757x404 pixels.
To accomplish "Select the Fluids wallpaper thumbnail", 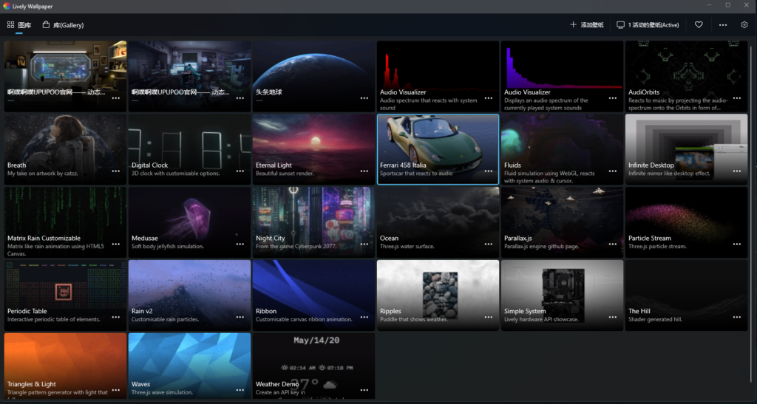I will click(562, 149).
